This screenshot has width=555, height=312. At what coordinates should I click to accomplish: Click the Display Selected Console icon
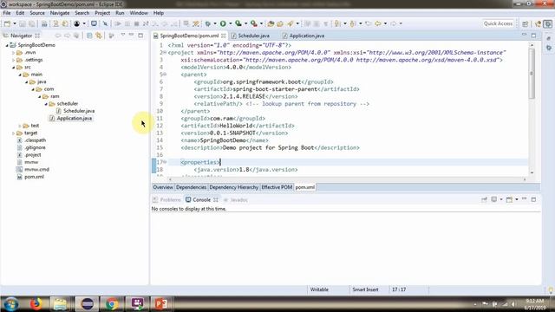pyautogui.click(x=494, y=199)
